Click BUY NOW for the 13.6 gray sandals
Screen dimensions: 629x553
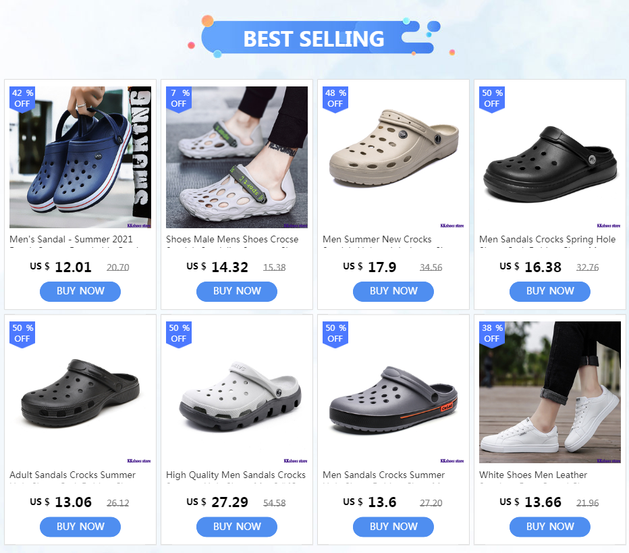click(393, 527)
